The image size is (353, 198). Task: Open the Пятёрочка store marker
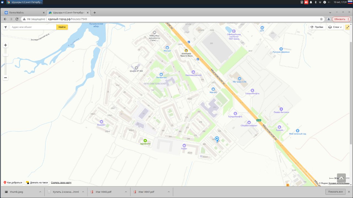[x=161, y=75]
